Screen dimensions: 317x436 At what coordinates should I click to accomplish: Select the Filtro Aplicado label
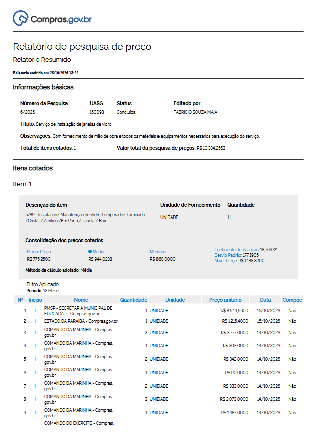tap(43, 284)
